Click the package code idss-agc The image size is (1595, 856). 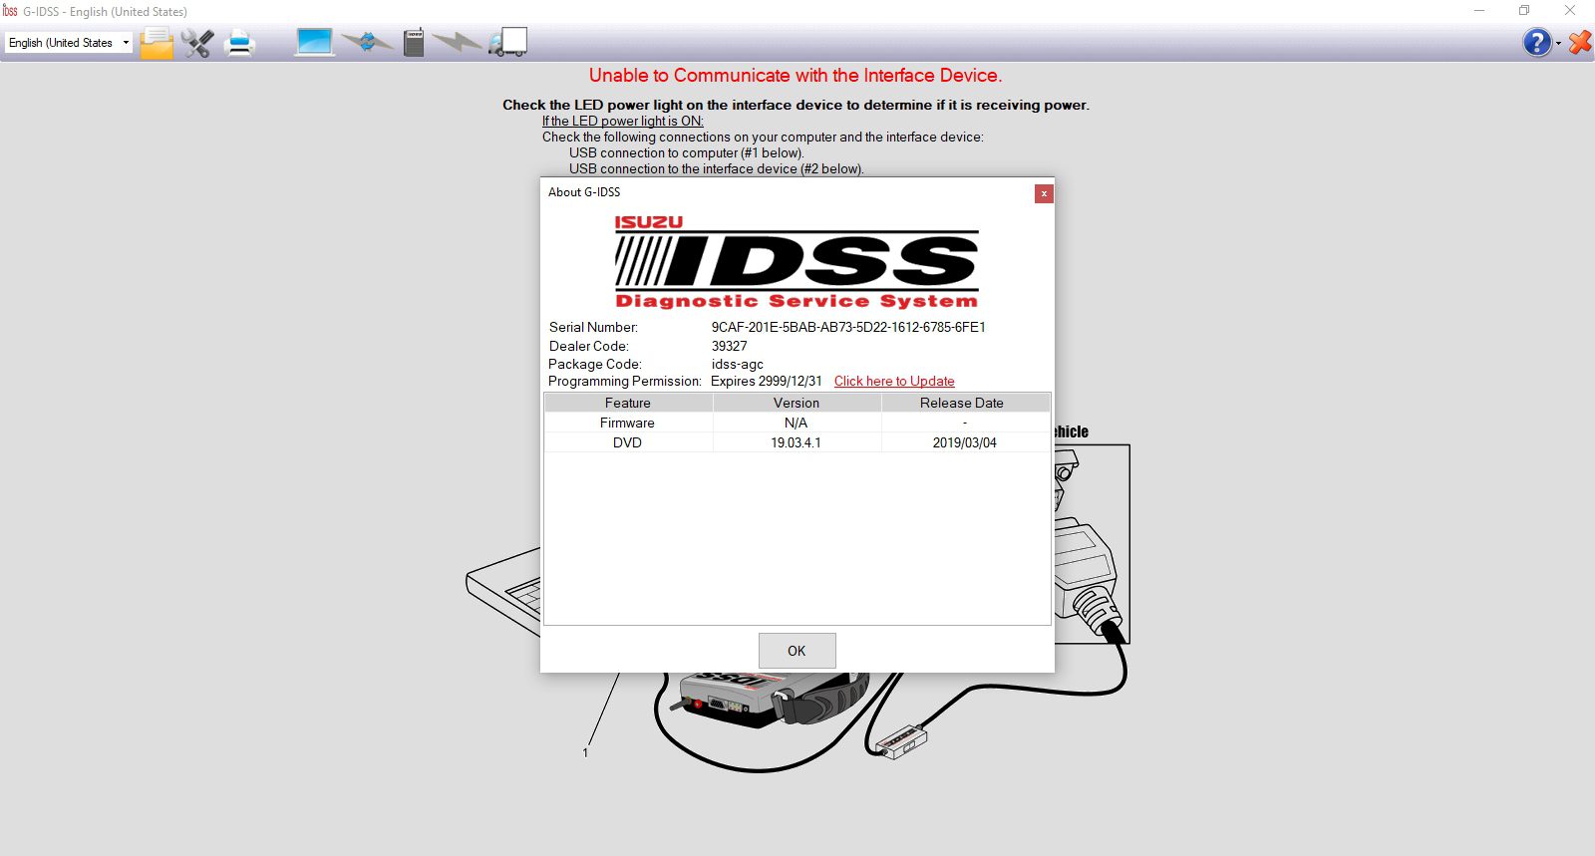point(738,364)
